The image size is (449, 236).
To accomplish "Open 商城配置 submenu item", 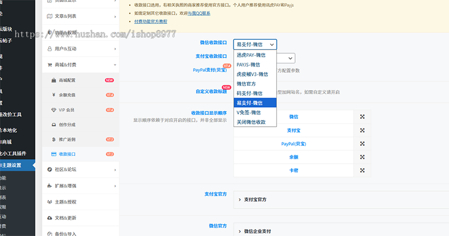I will click(x=80, y=80).
